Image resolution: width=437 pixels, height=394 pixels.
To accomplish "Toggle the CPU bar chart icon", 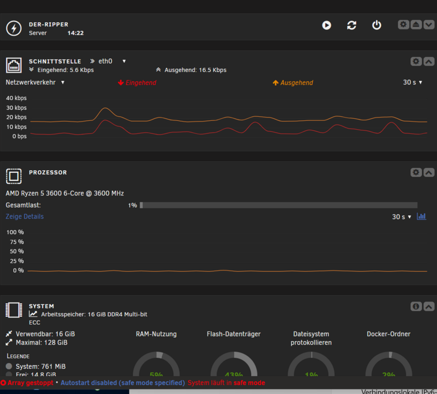I will 421,216.
